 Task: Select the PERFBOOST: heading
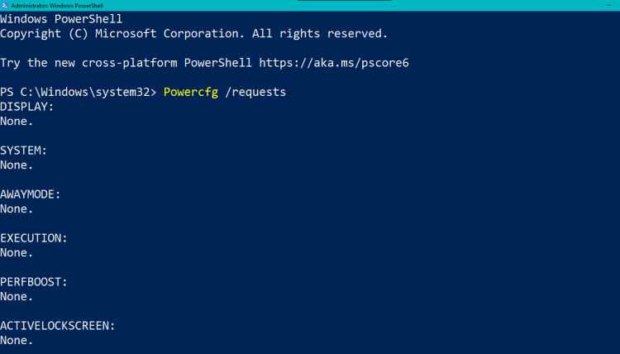[x=34, y=282]
